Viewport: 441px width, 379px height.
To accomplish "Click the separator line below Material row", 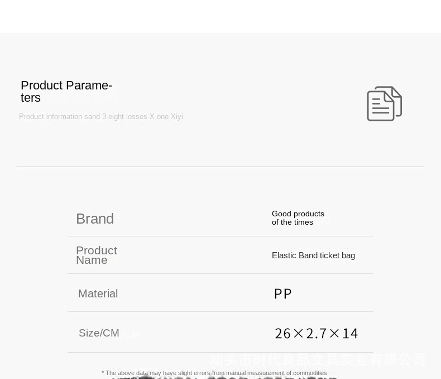I will (x=220, y=311).
